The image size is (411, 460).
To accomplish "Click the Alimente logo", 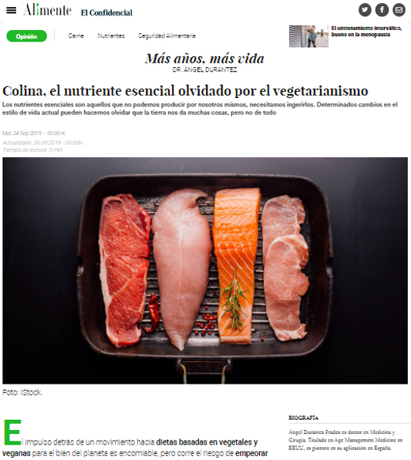I will (x=47, y=10).
